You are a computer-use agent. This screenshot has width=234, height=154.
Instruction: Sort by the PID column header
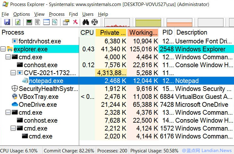(167, 33)
